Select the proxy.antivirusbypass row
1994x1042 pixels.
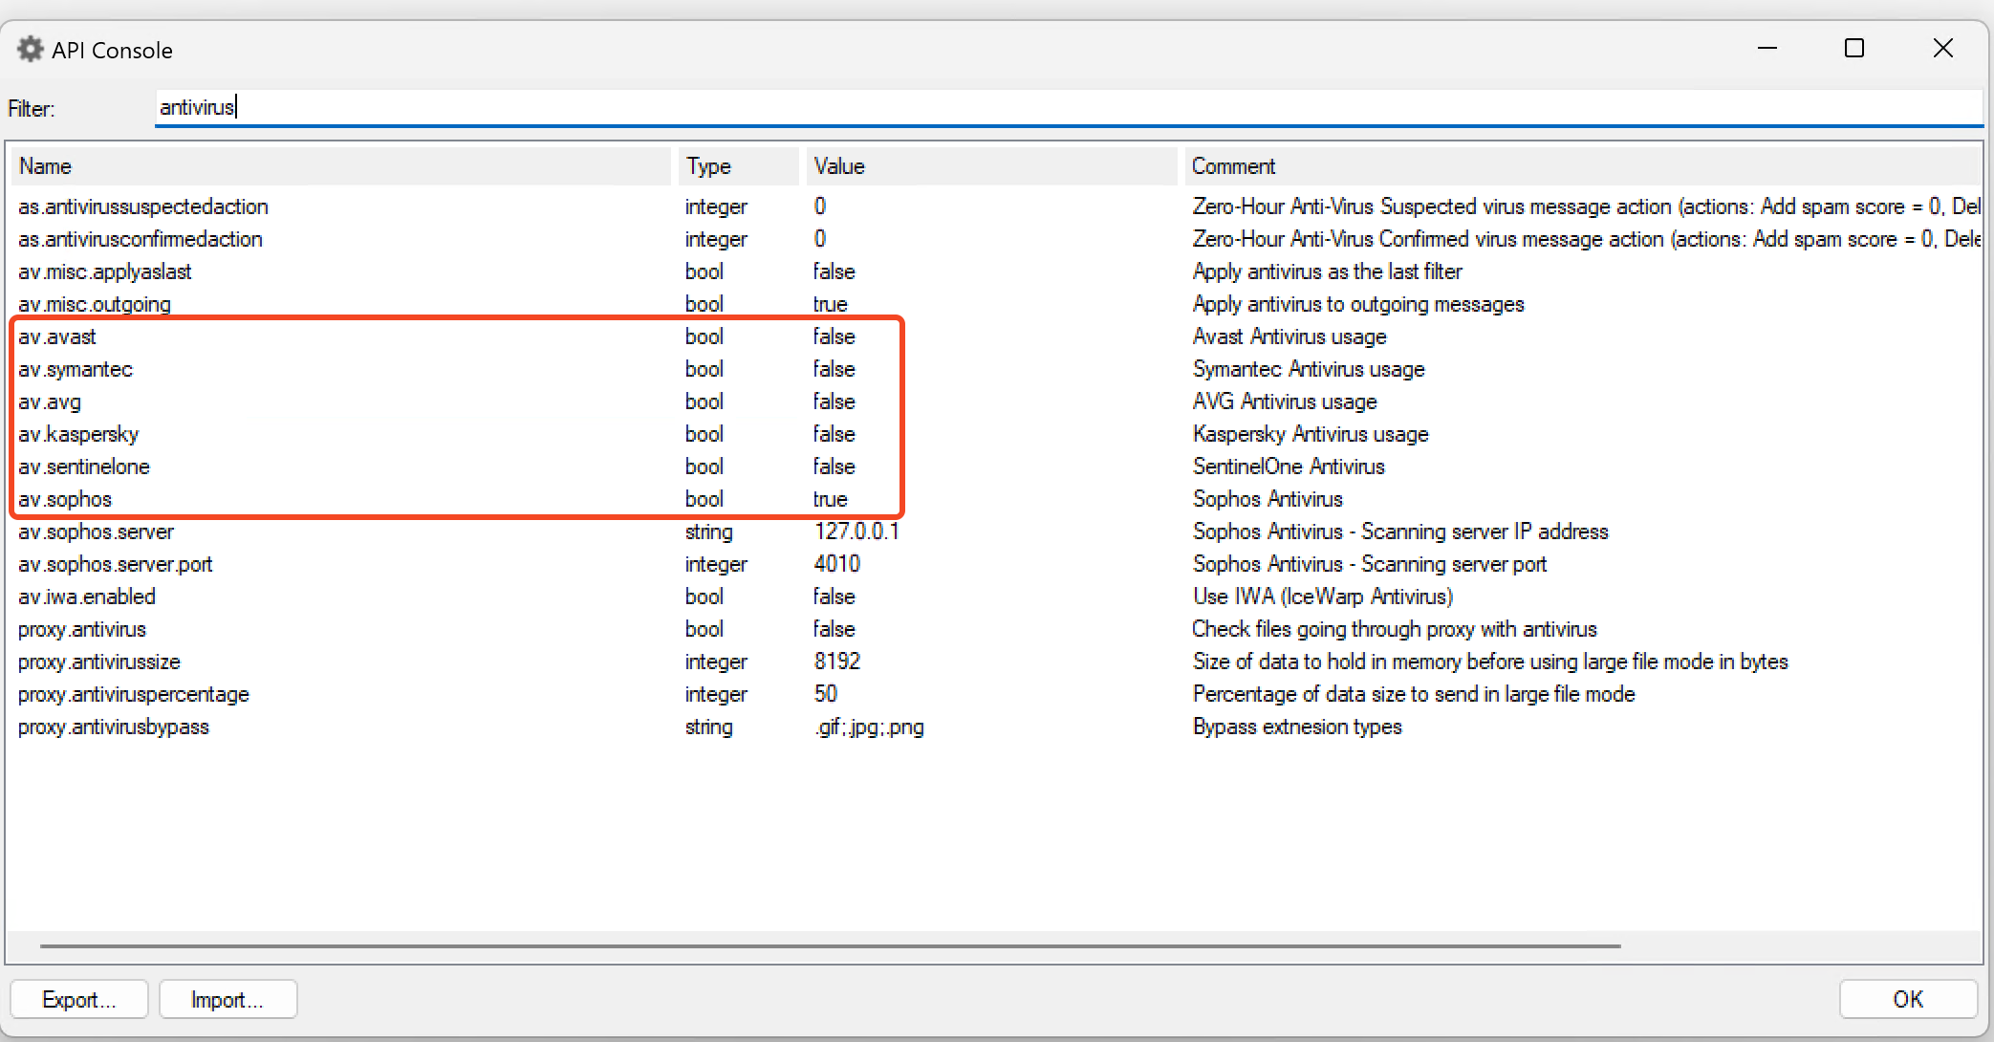[994, 727]
